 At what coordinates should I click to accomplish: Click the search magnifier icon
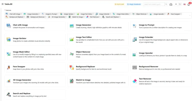pyautogui.click(x=166, y=4)
